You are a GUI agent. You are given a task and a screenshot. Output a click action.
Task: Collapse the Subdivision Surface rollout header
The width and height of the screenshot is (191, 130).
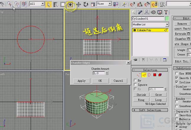pyautogui.click(x=182, y=68)
